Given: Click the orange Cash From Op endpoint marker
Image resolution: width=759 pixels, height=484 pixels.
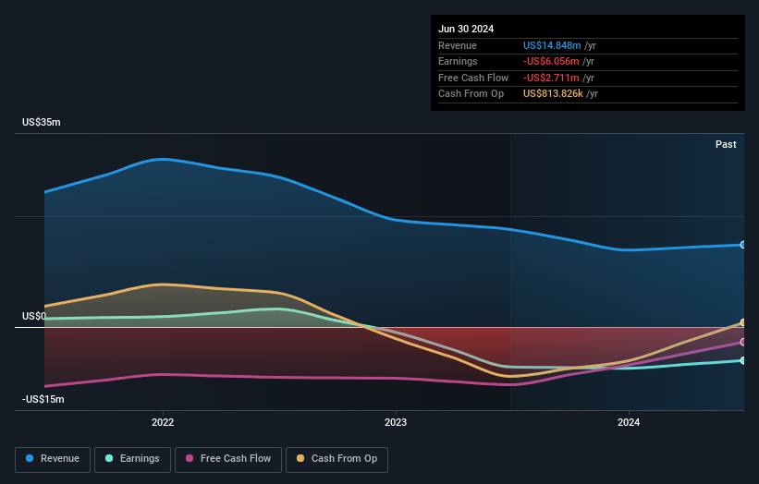Looking at the screenshot, I should [743, 322].
